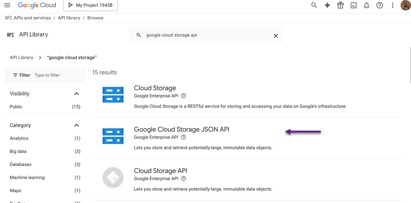Screen dimensions: 411x203
Task: Go to APIs and services breadcrumb
Action: [32, 18]
